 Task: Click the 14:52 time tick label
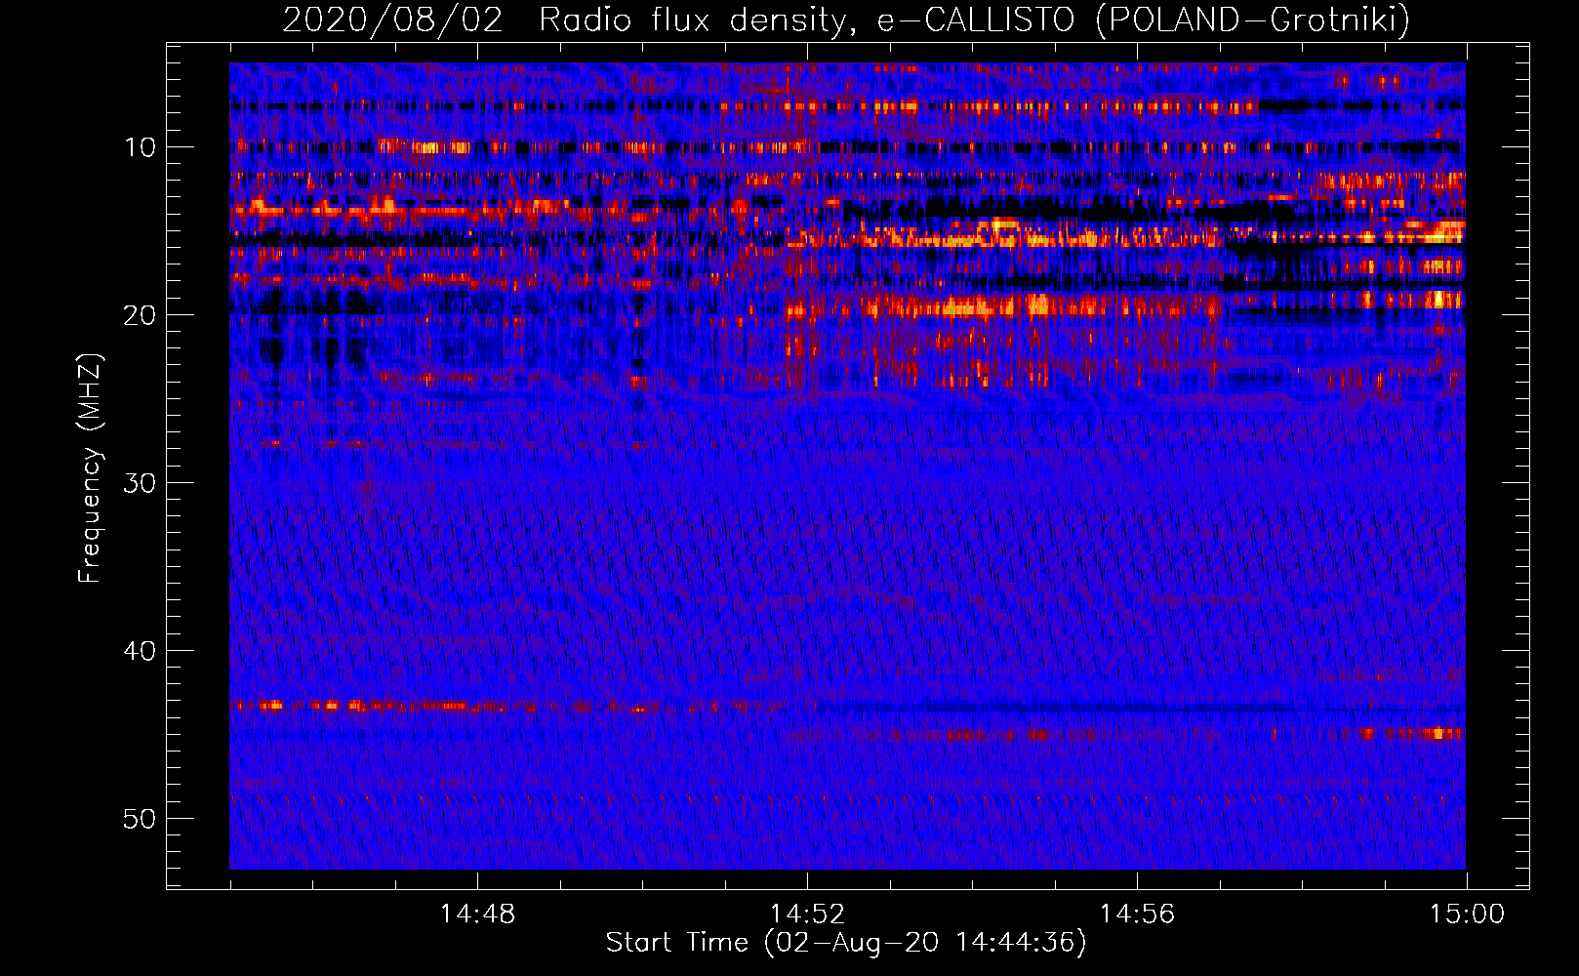pos(807,915)
